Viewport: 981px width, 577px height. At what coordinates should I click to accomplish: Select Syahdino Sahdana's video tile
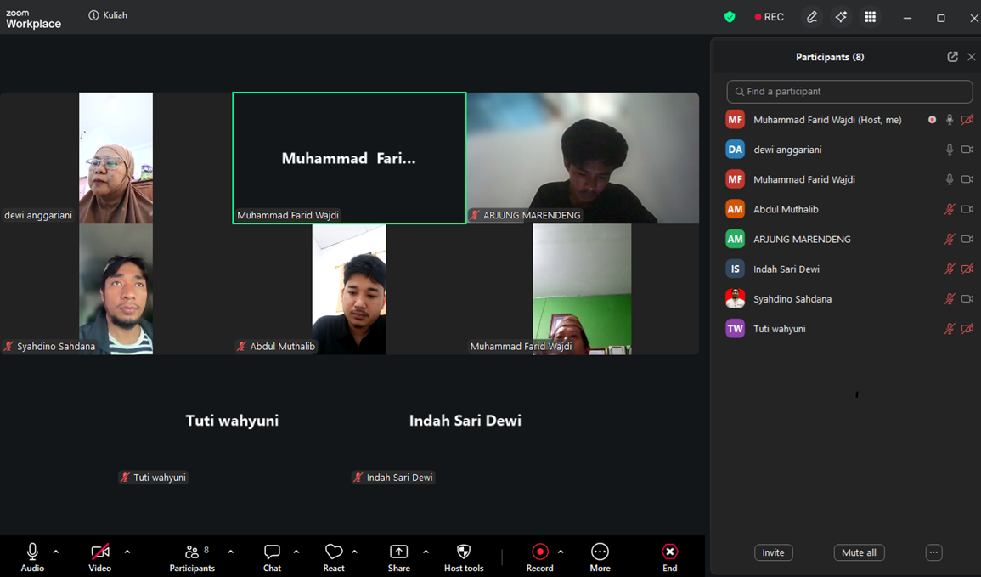click(x=116, y=289)
